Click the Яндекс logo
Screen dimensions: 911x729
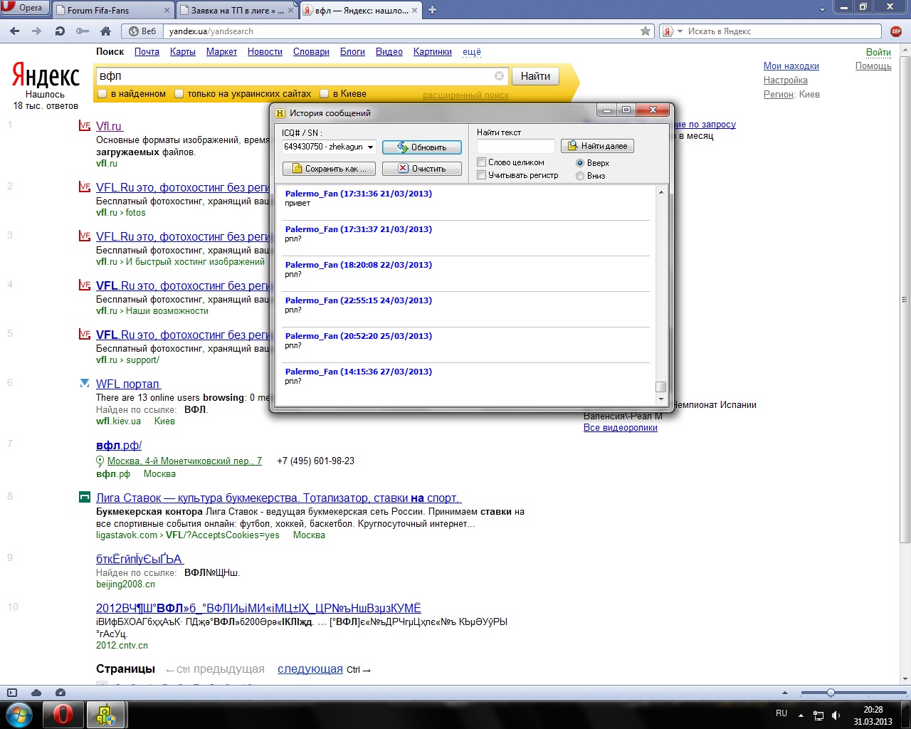point(46,75)
